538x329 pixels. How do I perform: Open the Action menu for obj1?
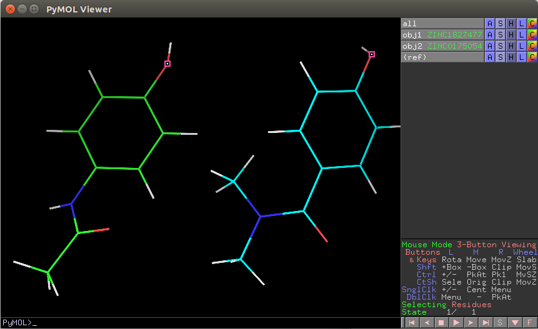coord(490,35)
